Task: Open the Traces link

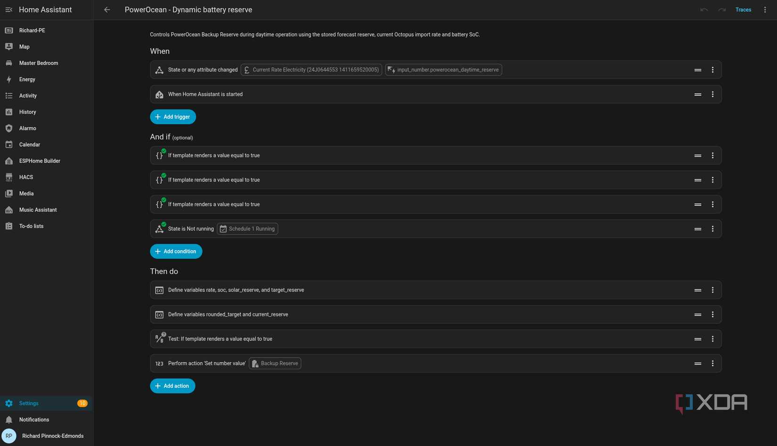Action: coord(743,9)
